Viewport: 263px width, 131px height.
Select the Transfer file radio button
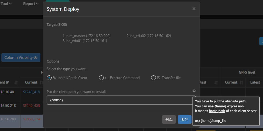point(154,78)
